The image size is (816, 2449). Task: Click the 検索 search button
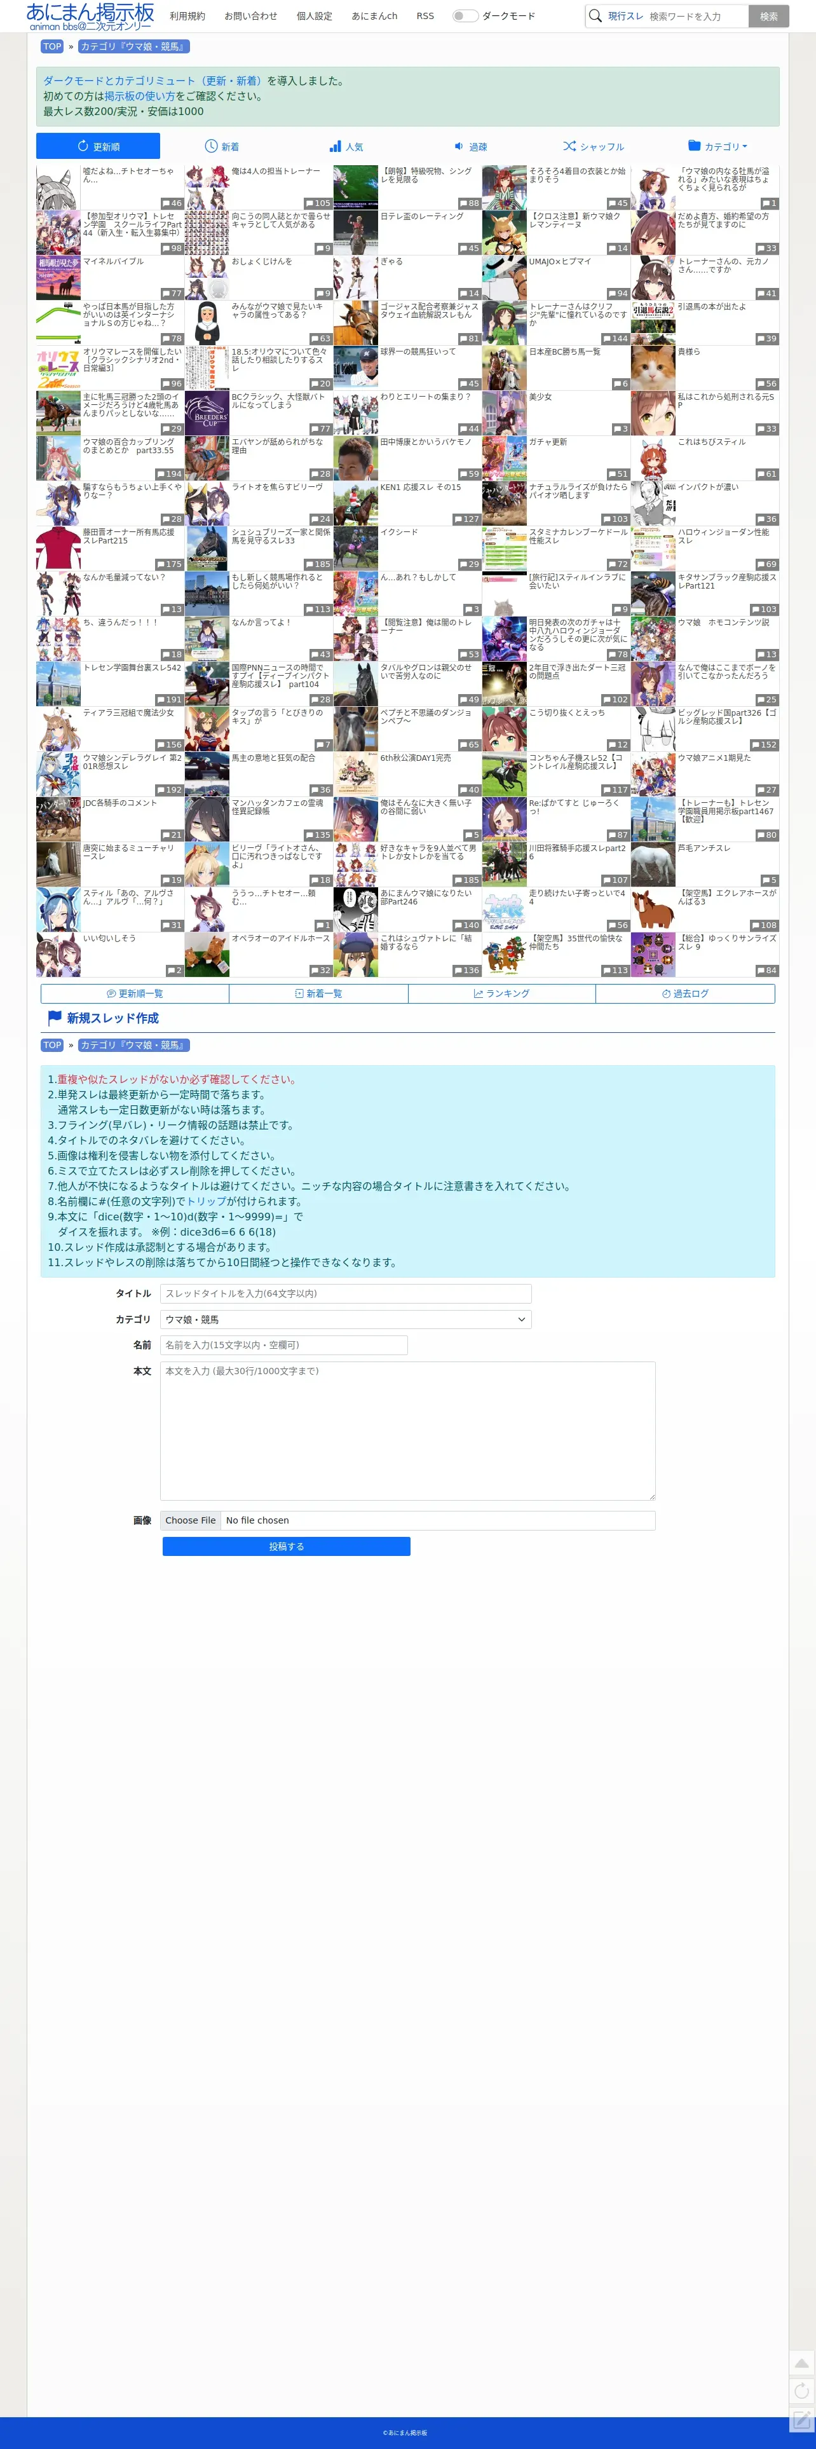pyautogui.click(x=768, y=16)
